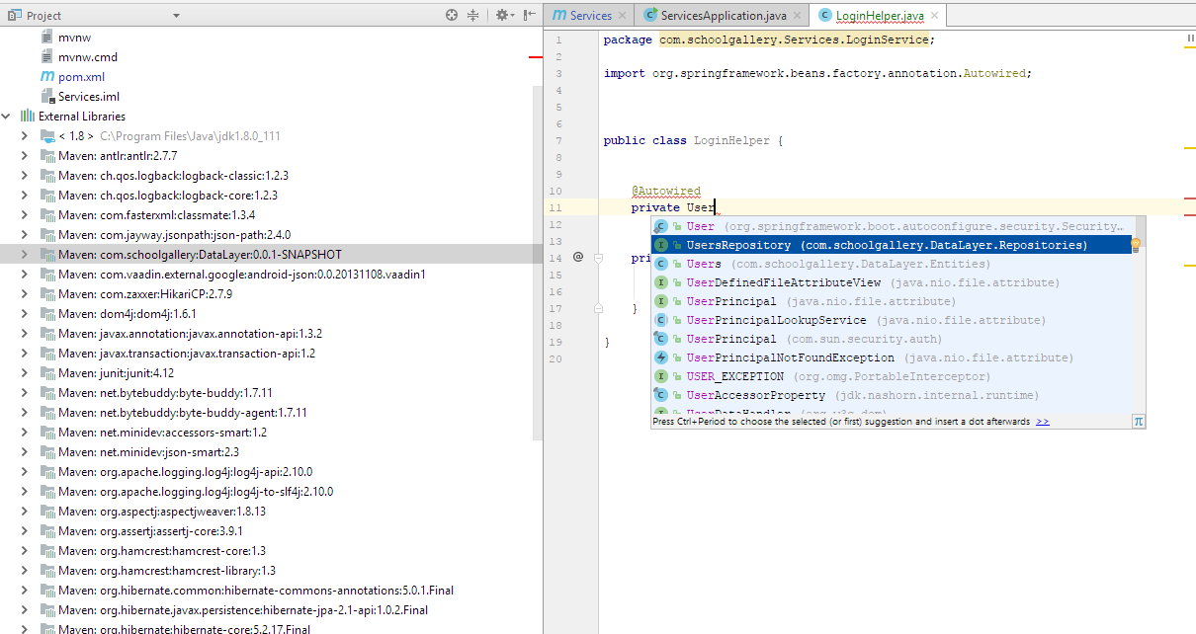Click library icon of json-path:2.4.0
1196x634 pixels.
(x=46, y=235)
